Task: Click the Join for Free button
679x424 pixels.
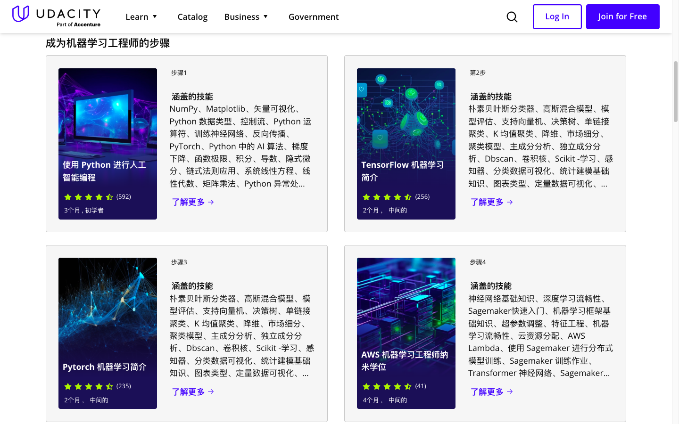Action: (622, 16)
